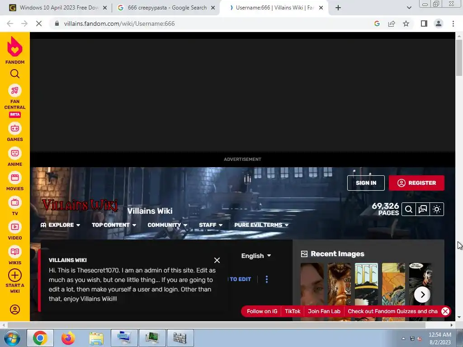Open File Explorer from taskbar
Image resolution: width=463 pixels, height=347 pixels.
click(96, 338)
